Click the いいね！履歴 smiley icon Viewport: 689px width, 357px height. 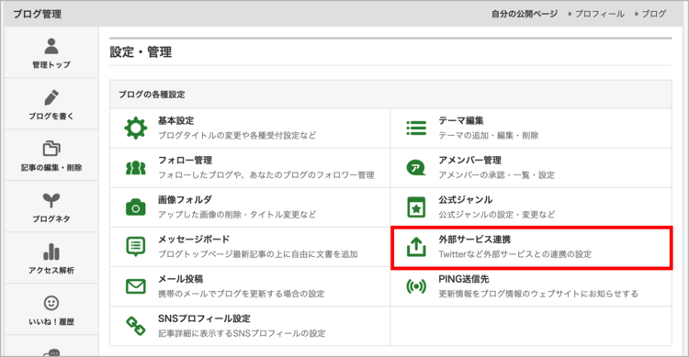coord(51,303)
